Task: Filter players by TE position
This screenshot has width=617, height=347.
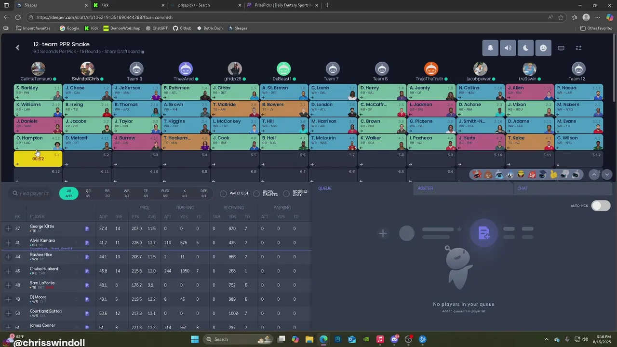Action: click(x=146, y=193)
